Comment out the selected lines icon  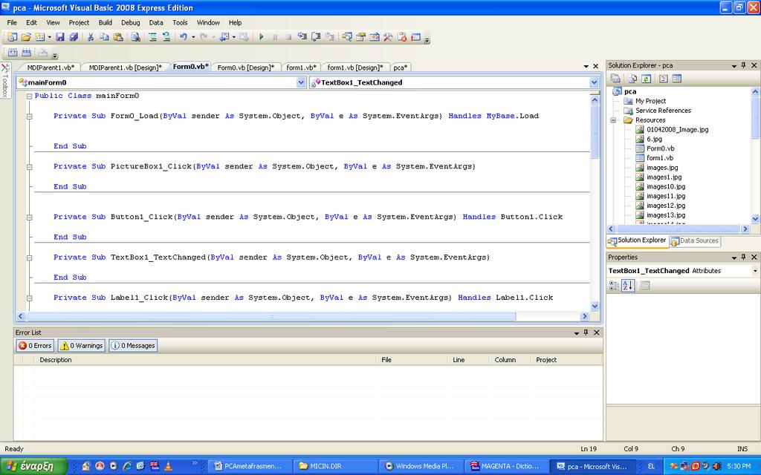pos(153,37)
